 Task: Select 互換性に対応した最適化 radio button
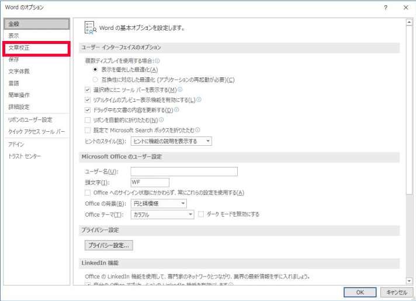(96, 80)
